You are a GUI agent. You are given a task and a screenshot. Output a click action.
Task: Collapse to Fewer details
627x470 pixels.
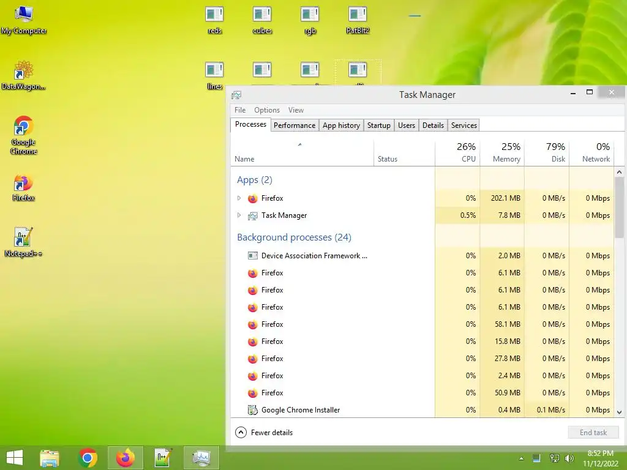click(x=264, y=433)
